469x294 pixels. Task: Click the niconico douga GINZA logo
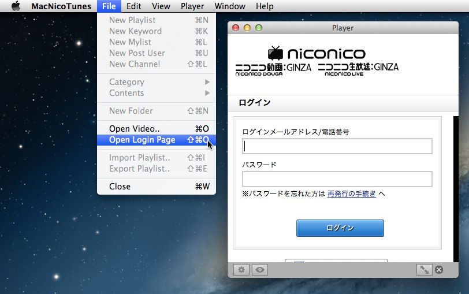tap(273, 69)
